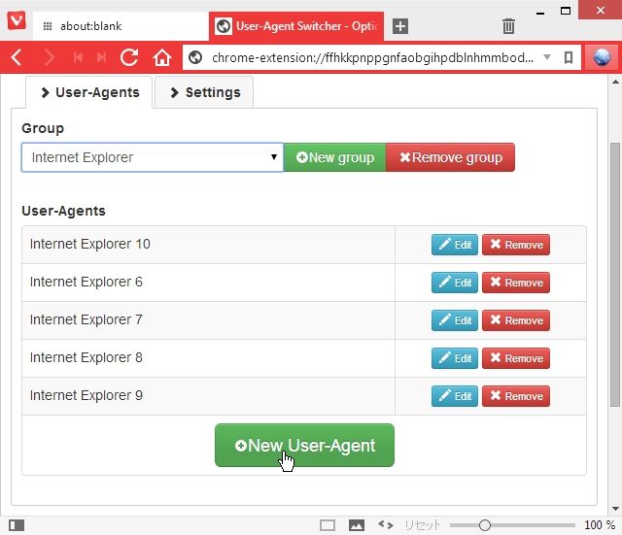The width and height of the screenshot is (622, 535).
Task: Click the scrollbar up arrow
Action: coord(615,82)
